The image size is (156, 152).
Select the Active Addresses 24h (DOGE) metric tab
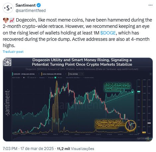tap(52, 74)
